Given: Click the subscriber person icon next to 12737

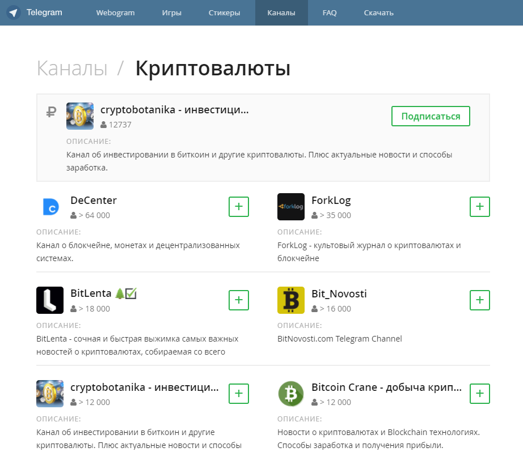Looking at the screenshot, I should (103, 125).
